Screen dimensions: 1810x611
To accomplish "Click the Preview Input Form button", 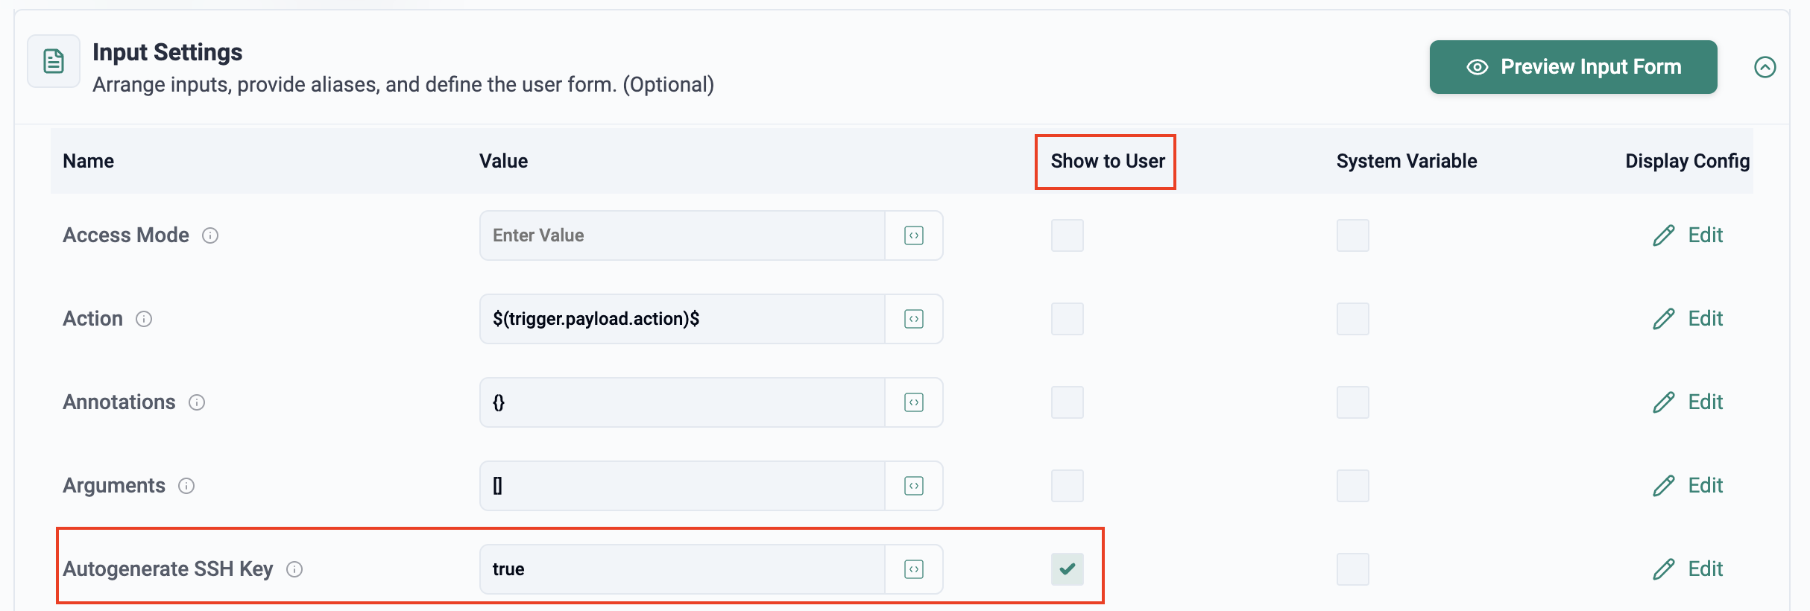I will click(x=1573, y=67).
